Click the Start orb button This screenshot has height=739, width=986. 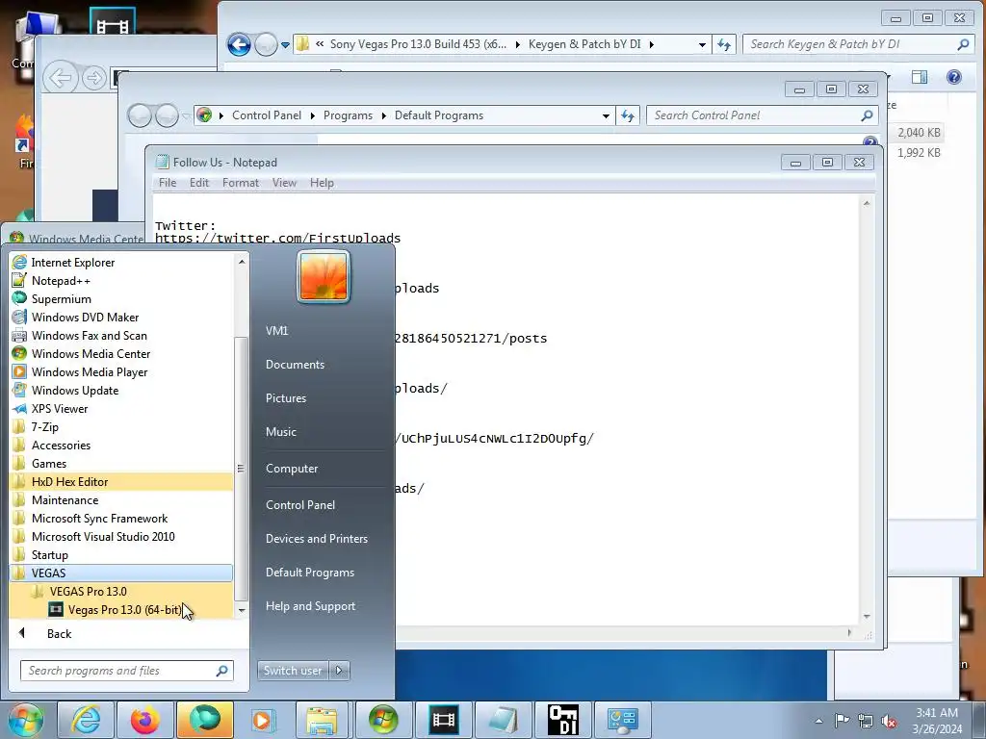click(26, 720)
